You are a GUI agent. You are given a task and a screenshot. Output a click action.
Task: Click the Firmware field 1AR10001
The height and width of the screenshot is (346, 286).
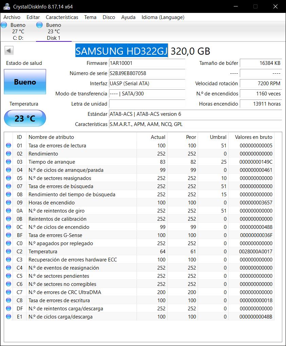[147, 63]
